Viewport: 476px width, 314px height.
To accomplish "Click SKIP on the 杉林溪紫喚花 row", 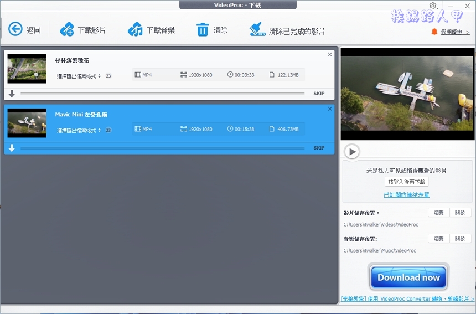I will click(x=319, y=94).
